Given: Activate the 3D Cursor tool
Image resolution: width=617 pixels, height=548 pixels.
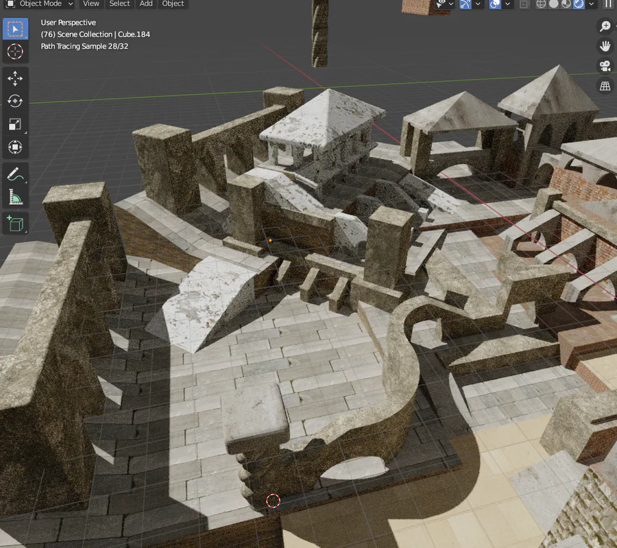Looking at the screenshot, I should pos(15,51).
